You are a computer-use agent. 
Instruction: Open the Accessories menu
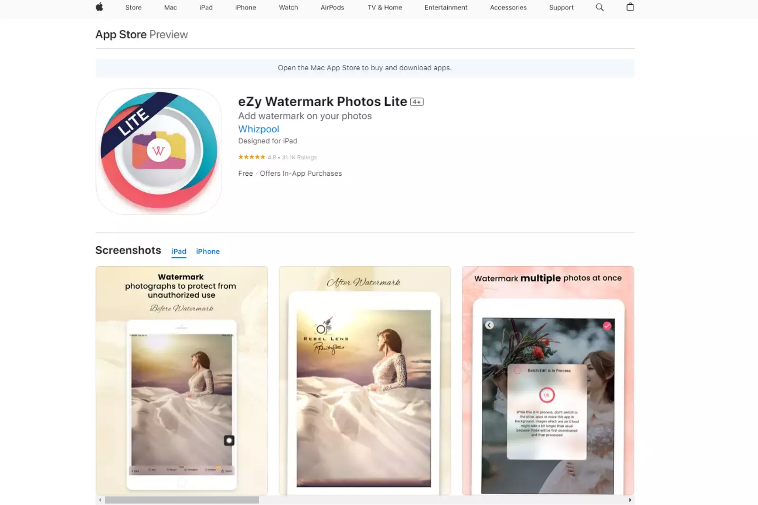[x=508, y=8]
